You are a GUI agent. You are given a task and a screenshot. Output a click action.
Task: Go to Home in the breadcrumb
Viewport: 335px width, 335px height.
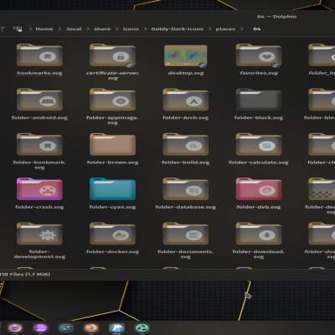pyautogui.click(x=44, y=29)
